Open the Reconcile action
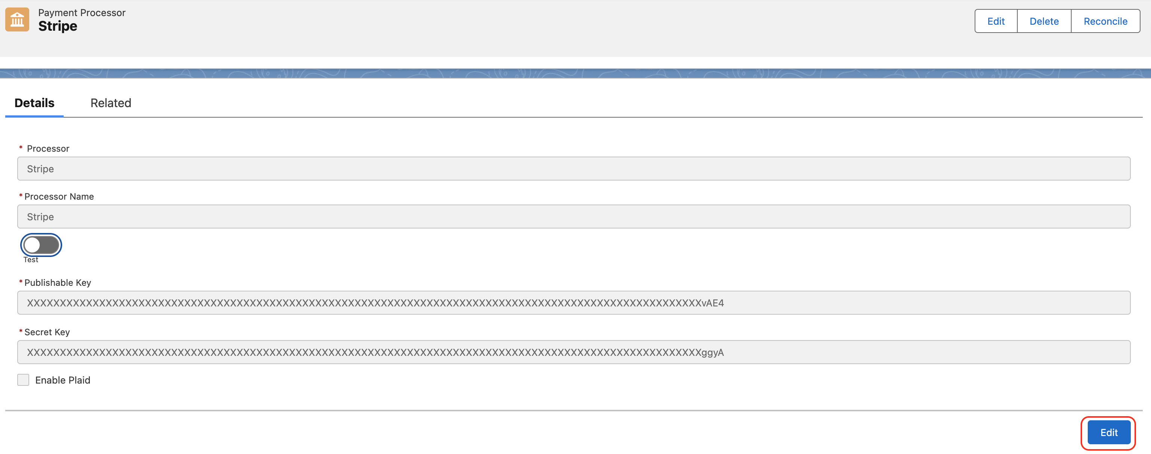Image resolution: width=1151 pixels, height=454 pixels. 1105,21
